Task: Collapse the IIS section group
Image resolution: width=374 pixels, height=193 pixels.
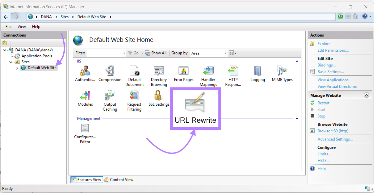Action: 297,61
